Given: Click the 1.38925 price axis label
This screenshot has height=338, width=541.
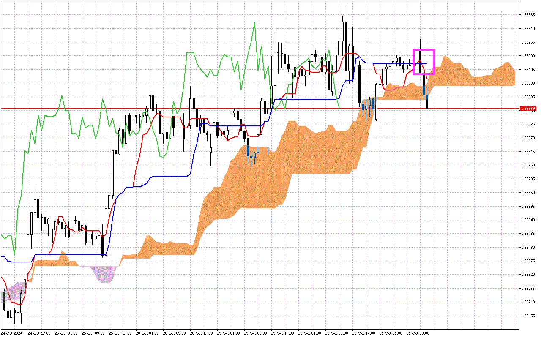Looking at the screenshot, I should pyautogui.click(x=528, y=124).
